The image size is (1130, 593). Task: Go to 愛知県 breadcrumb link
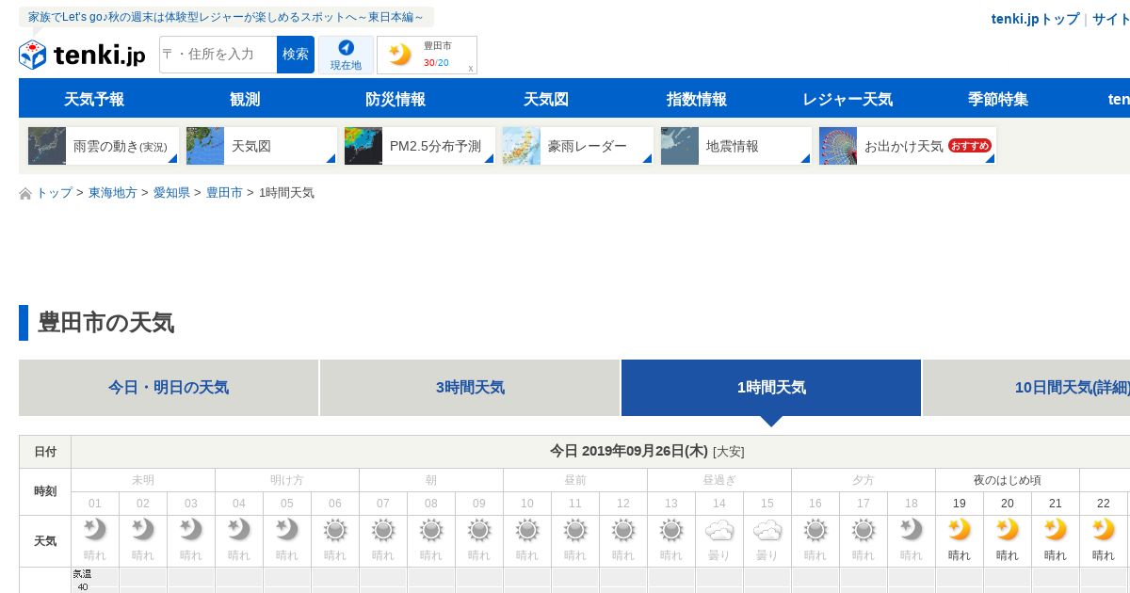(x=171, y=193)
